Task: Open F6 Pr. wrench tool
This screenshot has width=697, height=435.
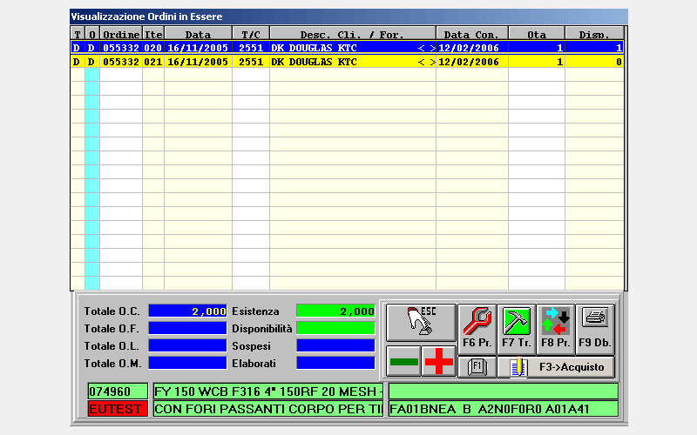Action: pyautogui.click(x=477, y=329)
